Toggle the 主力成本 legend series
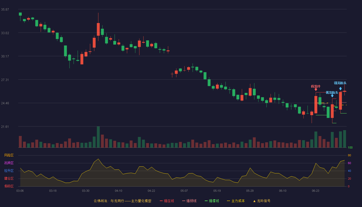Viewport: 362px width, 207px height. pos(236,201)
